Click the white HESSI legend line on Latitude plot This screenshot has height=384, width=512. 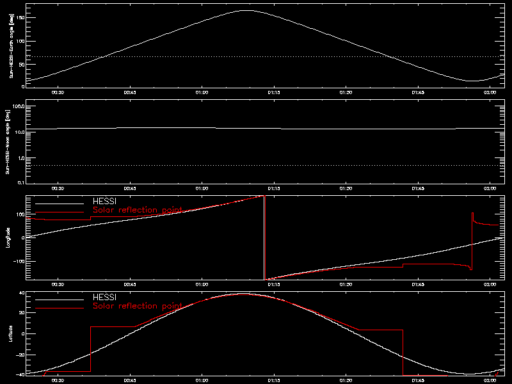[60, 300]
